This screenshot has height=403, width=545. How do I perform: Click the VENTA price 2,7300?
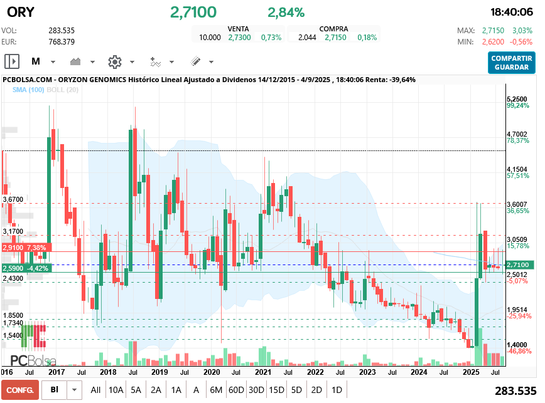(239, 38)
